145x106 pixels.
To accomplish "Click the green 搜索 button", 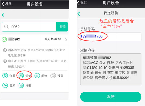I will click(x=62, y=27).
